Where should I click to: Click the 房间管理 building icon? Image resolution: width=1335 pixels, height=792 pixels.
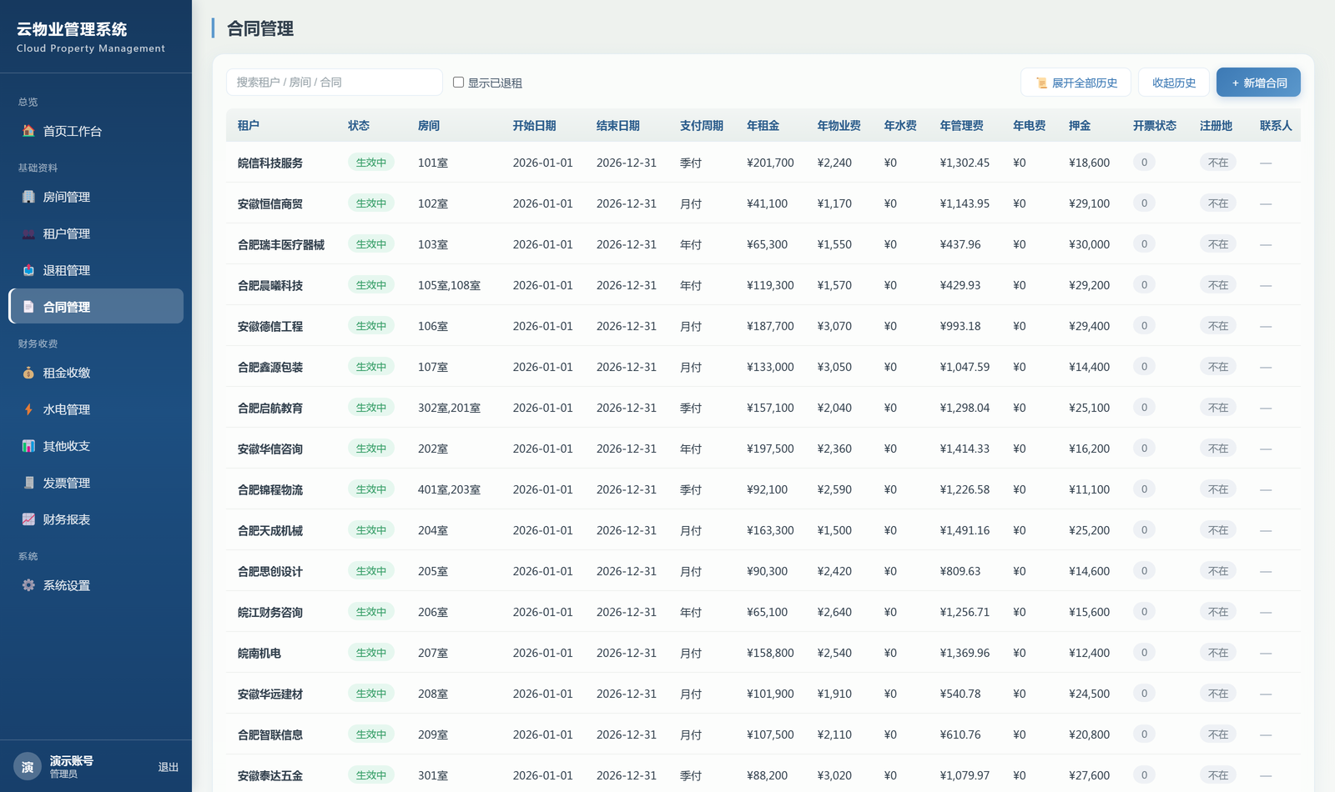[x=28, y=197]
